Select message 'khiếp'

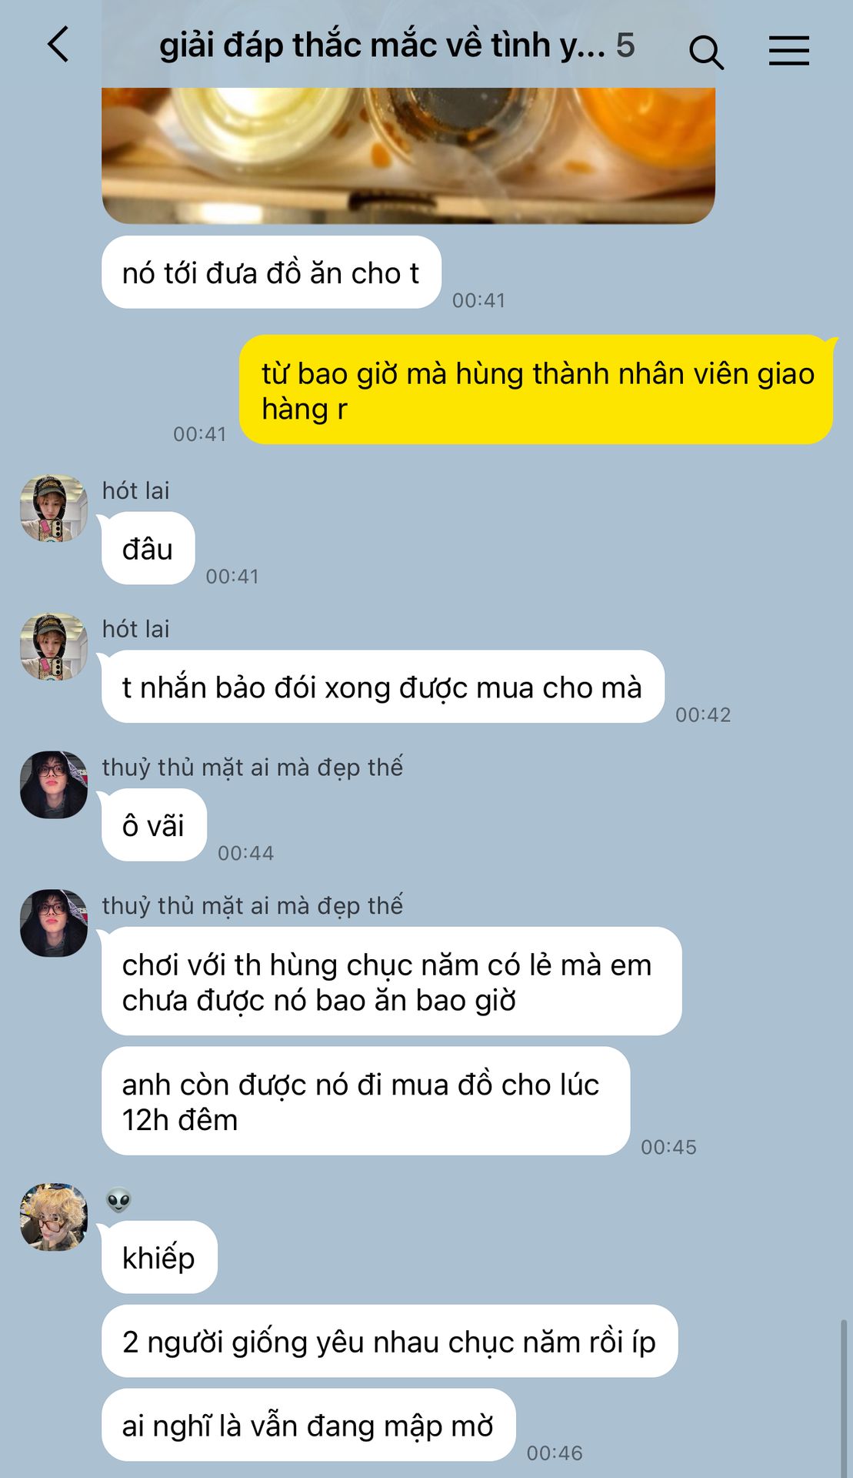pyautogui.click(x=159, y=1257)
